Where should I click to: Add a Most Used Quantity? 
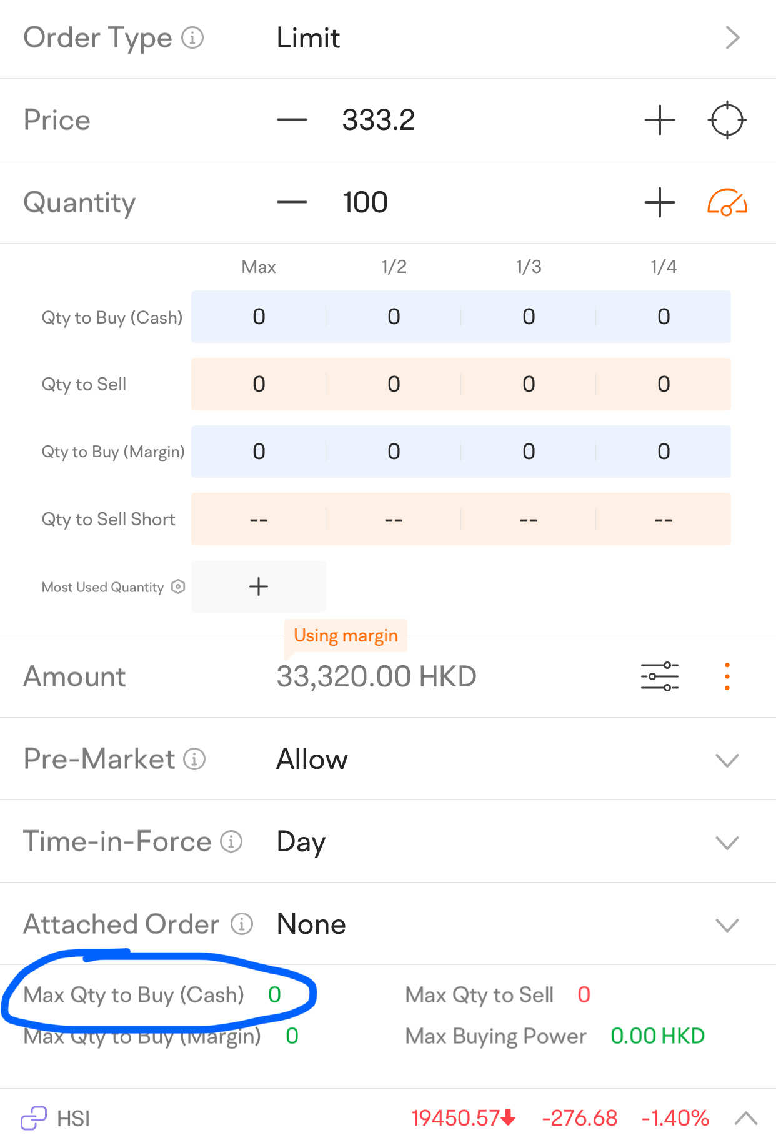(x=259, y=586)
